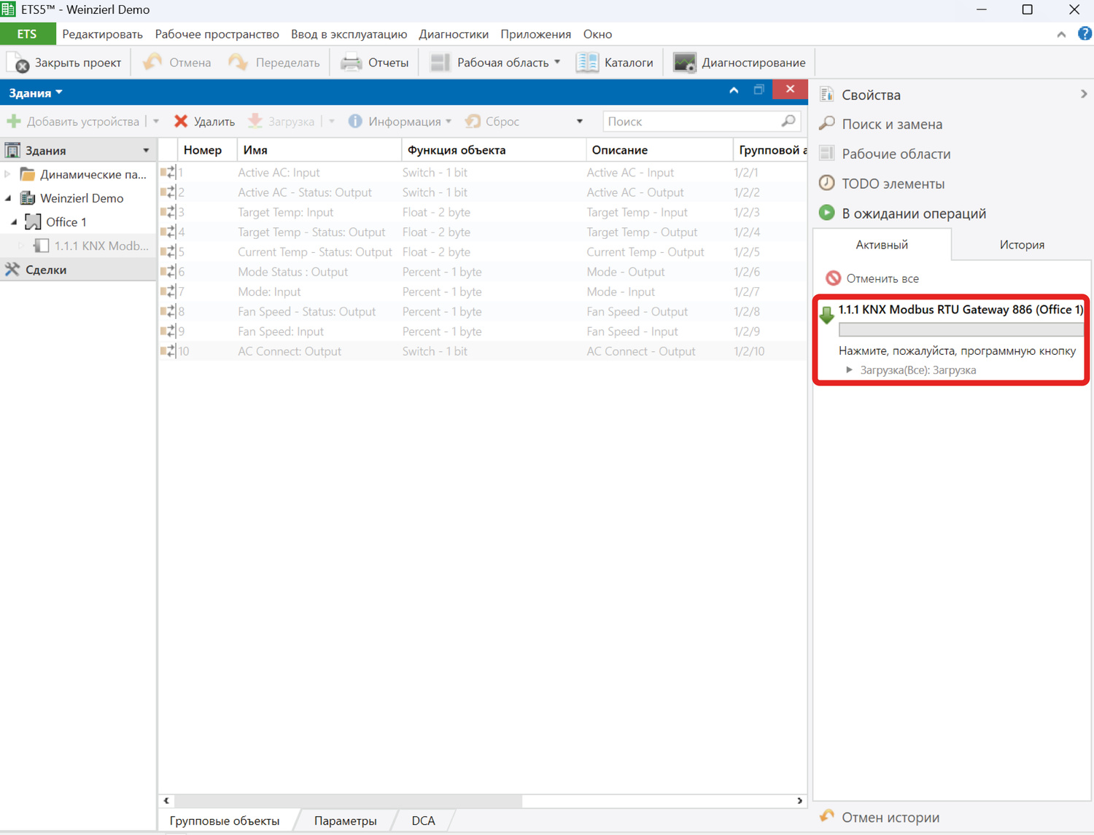Expand the Dynamic folders tree node
Viewport: 1094px width, 835px height.
pyautogui.click(x=8, y=174)
